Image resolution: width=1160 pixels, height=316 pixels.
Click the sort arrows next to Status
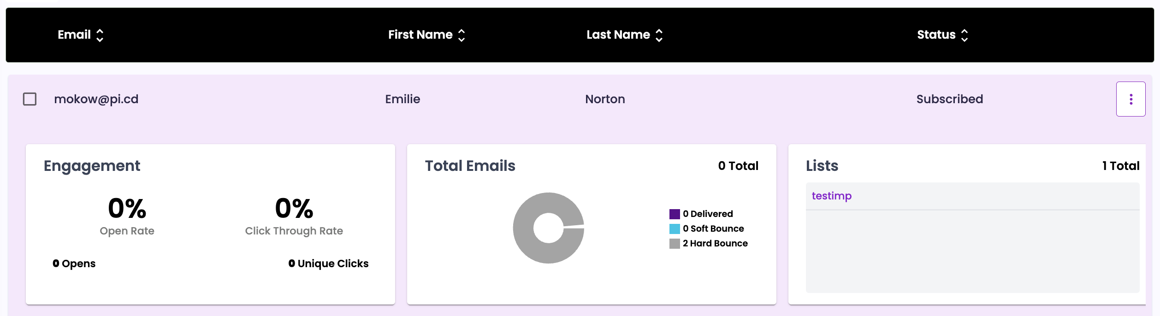point(965,35)
